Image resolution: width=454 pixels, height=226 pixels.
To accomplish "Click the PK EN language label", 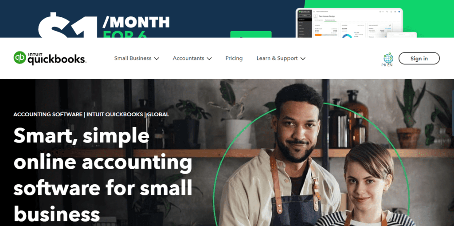I will point(387,65).
